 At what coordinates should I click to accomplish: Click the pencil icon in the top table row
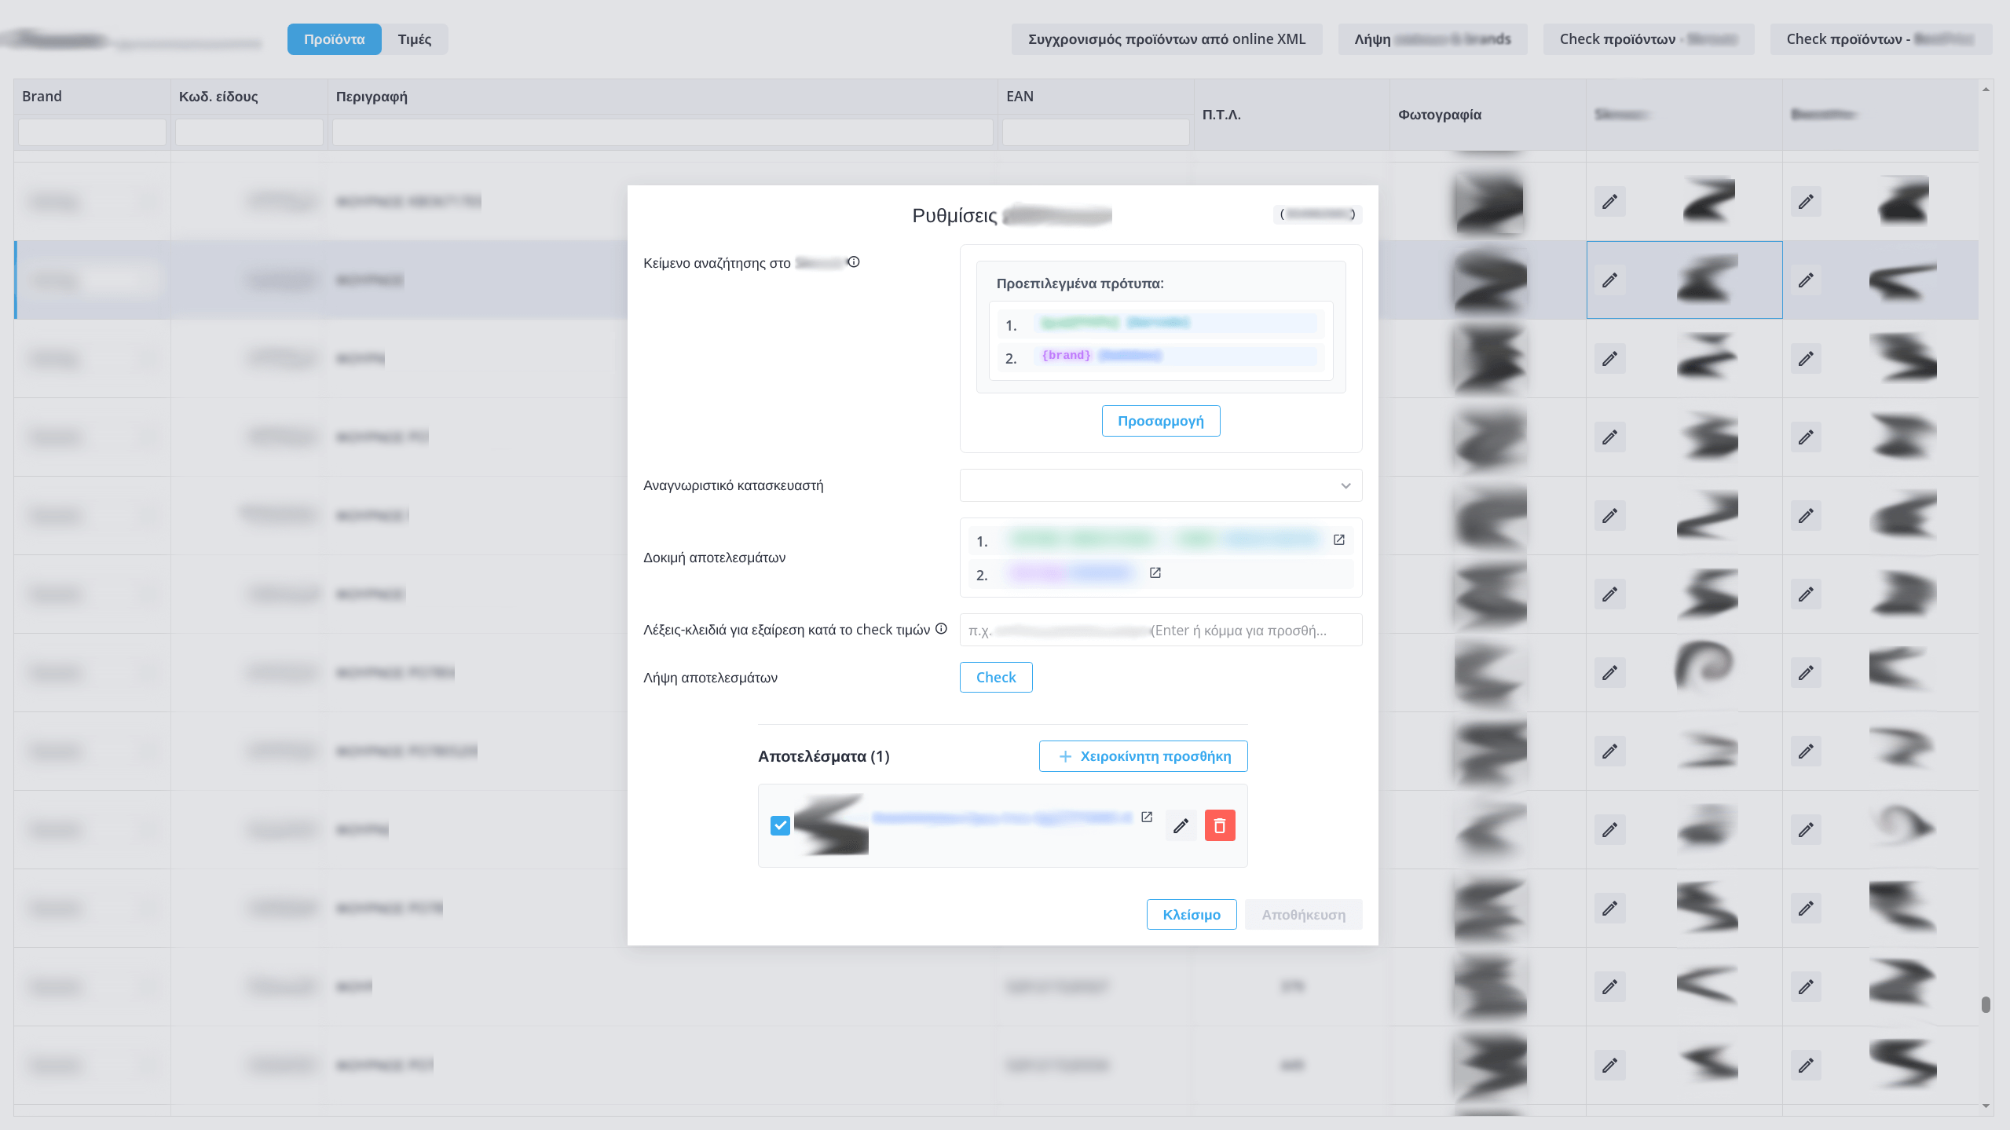(x=1609, y=201)
